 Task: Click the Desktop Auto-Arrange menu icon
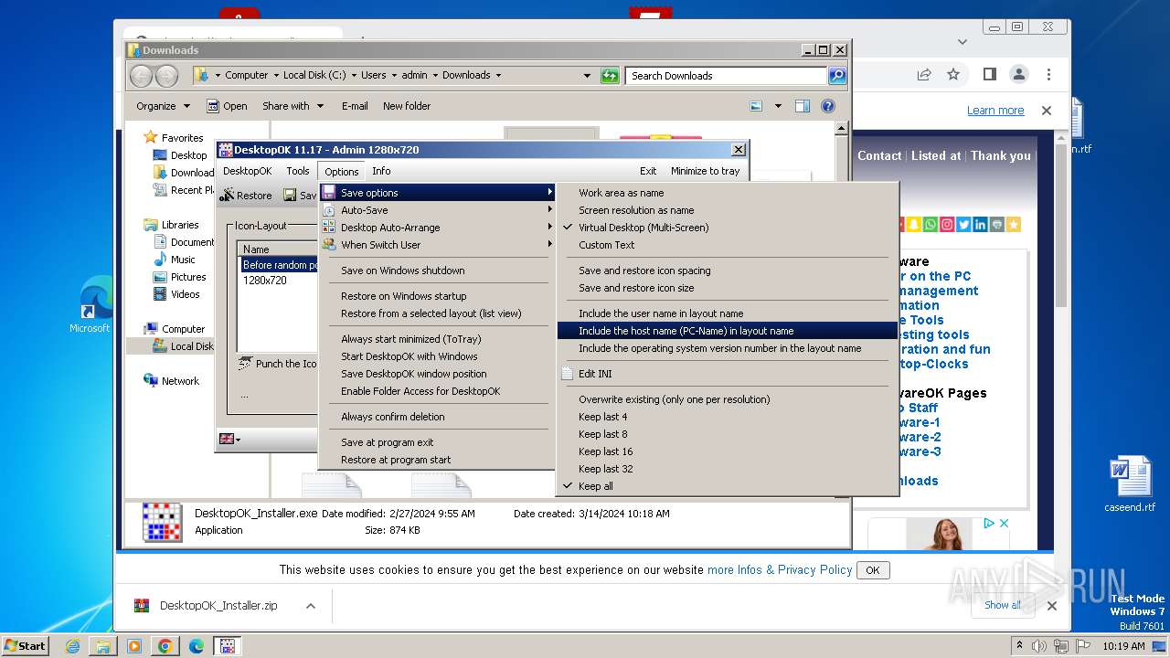[x=328, y=228]
